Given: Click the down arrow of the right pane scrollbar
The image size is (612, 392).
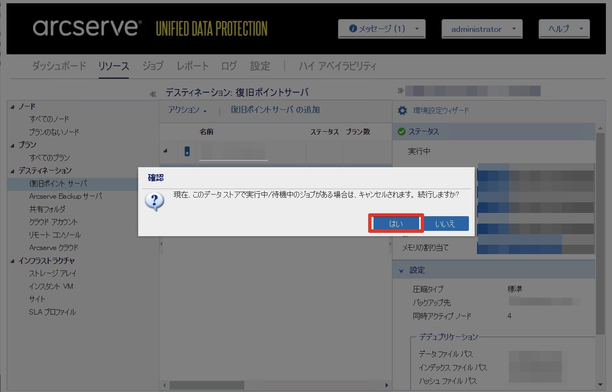Looking at the screenshot, I should click(600, 384).
